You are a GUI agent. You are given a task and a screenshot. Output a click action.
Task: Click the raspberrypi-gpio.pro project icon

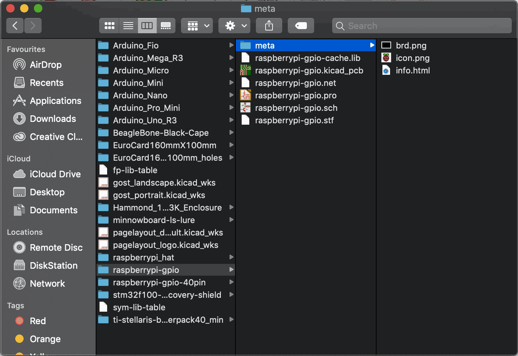pyautogui.click(x=245, y=95)
